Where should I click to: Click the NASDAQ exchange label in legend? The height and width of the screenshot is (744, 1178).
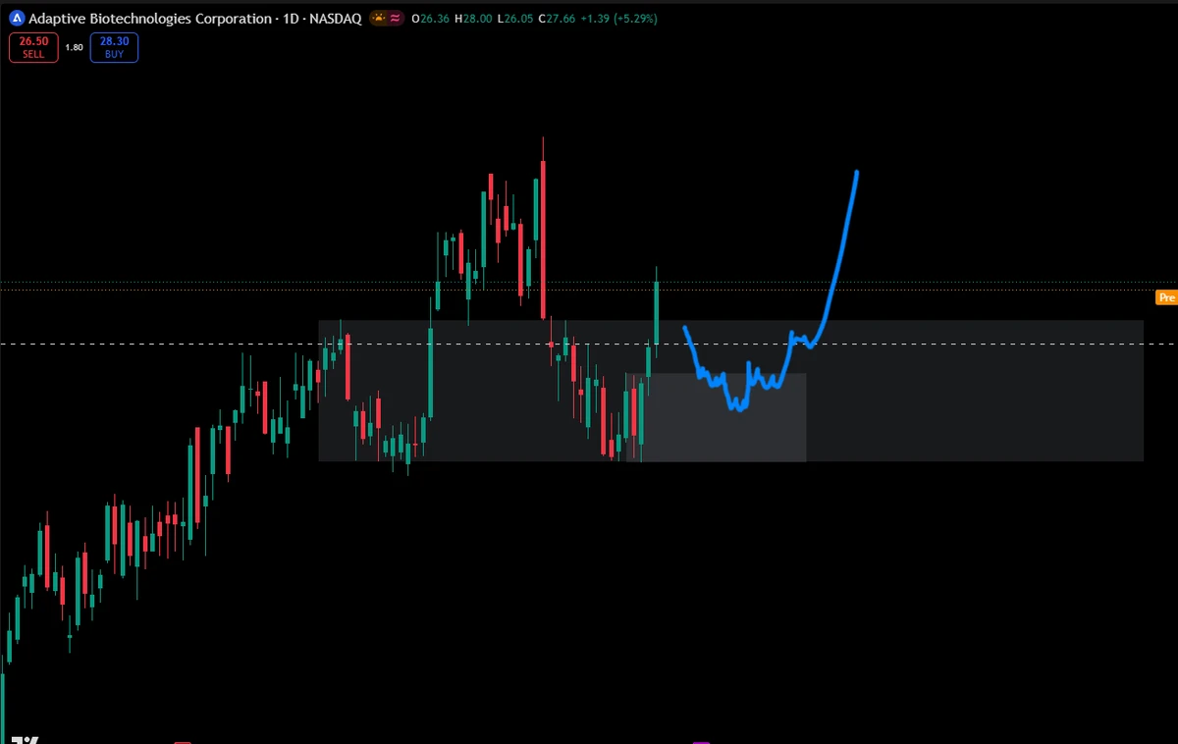(337, 19)
